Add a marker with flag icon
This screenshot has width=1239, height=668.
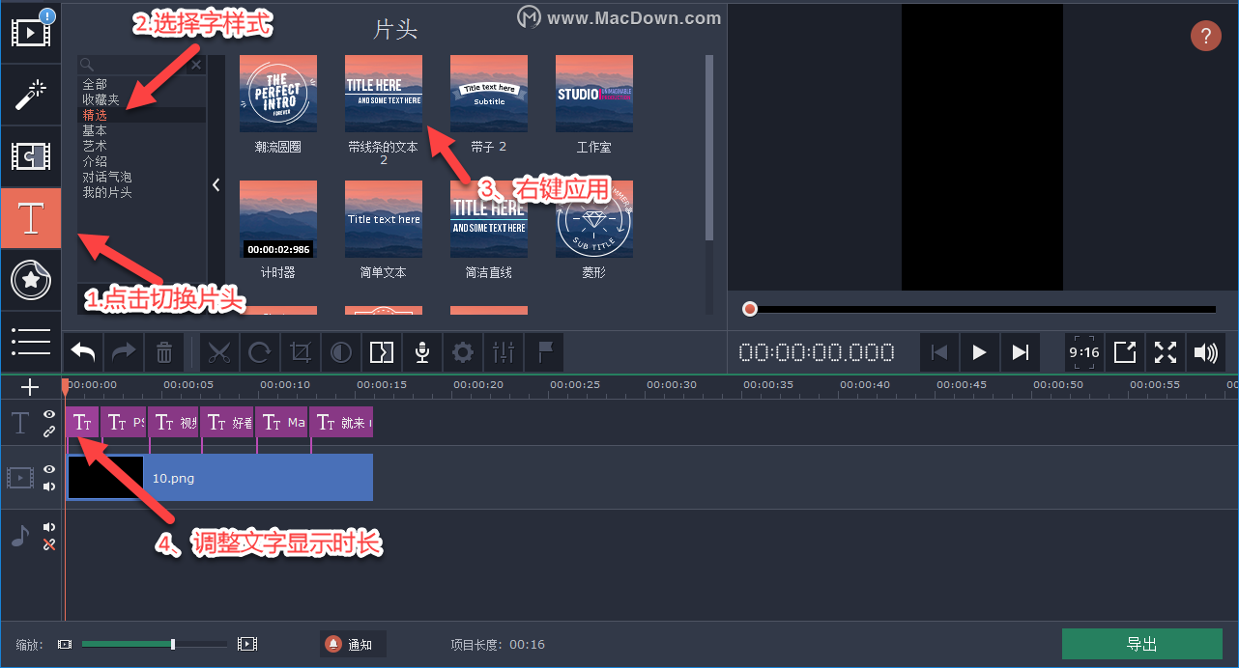click(544, 353)
